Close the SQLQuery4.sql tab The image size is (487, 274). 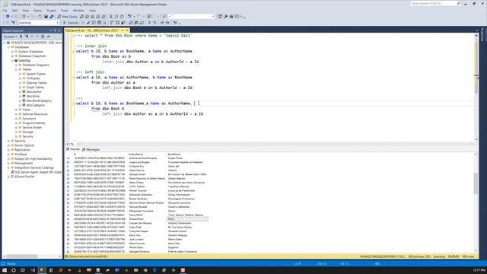tap(127, 30)
